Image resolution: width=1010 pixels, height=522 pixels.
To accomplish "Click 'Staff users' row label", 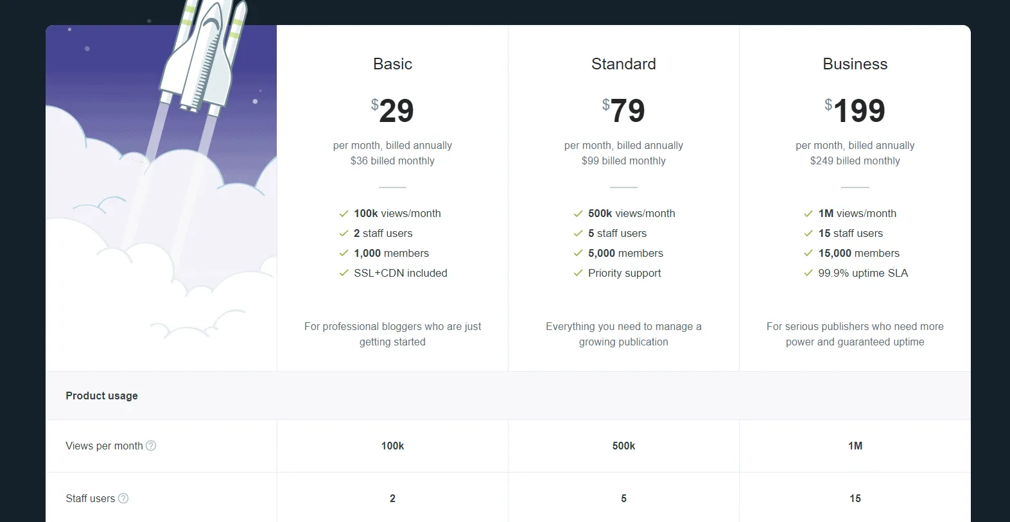I will click(90, 499).
